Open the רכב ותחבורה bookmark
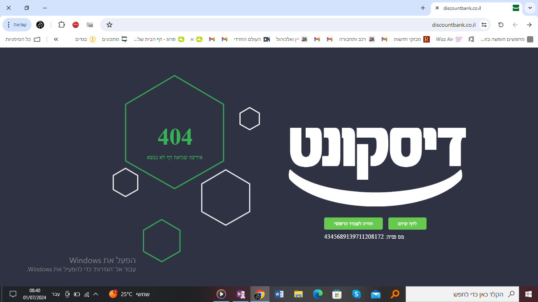The image size is (538, 302). [356, 39]
